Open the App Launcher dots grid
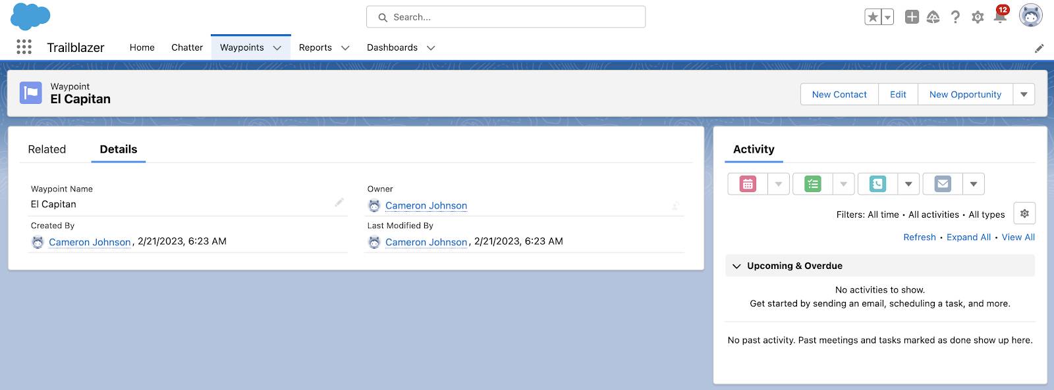The width and height of the screenshot is (1054, 390). 24,47
